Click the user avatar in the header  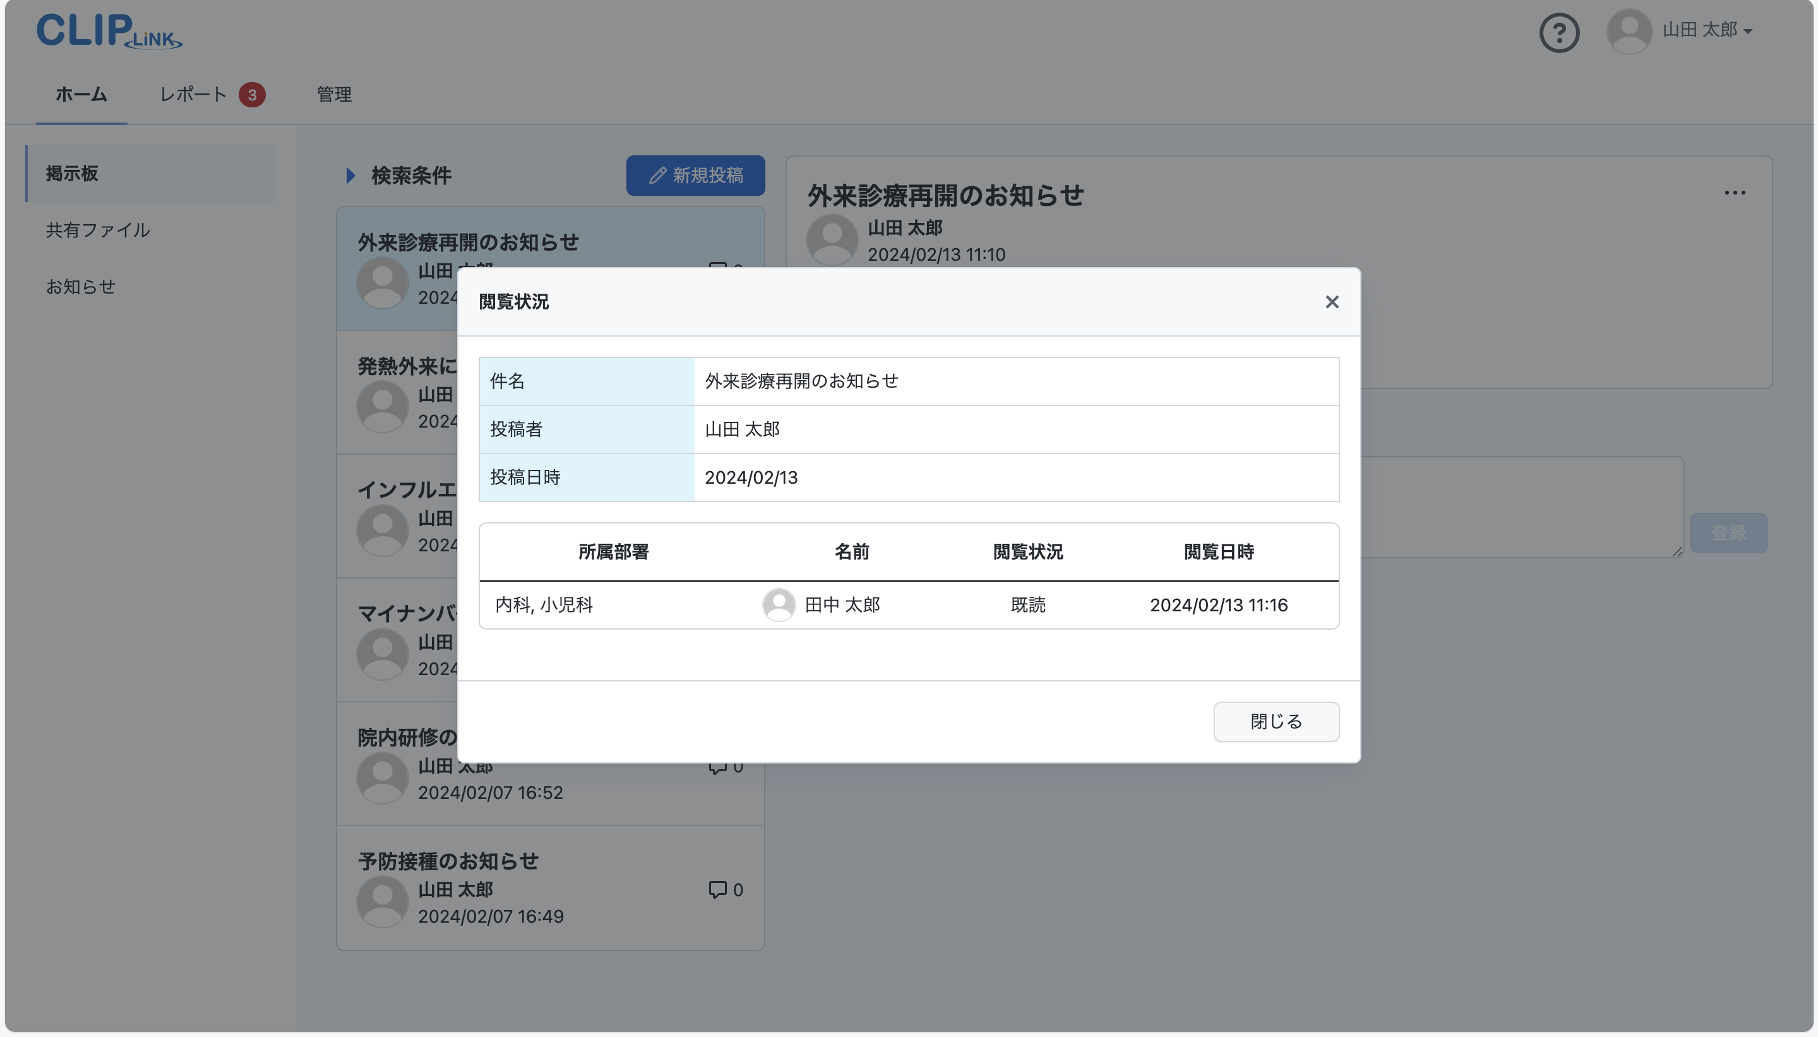[x=1629, y=32]
